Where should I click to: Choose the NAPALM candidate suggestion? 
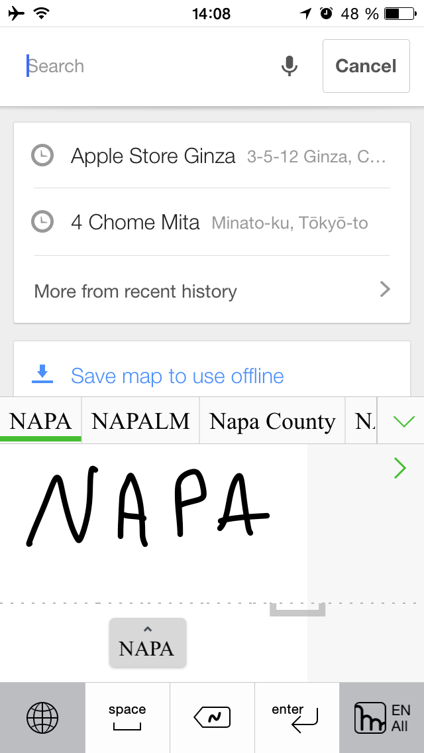click(x=140, y=422)
